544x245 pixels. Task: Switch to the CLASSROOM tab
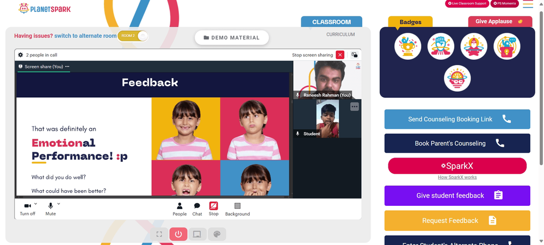[331, 22]
